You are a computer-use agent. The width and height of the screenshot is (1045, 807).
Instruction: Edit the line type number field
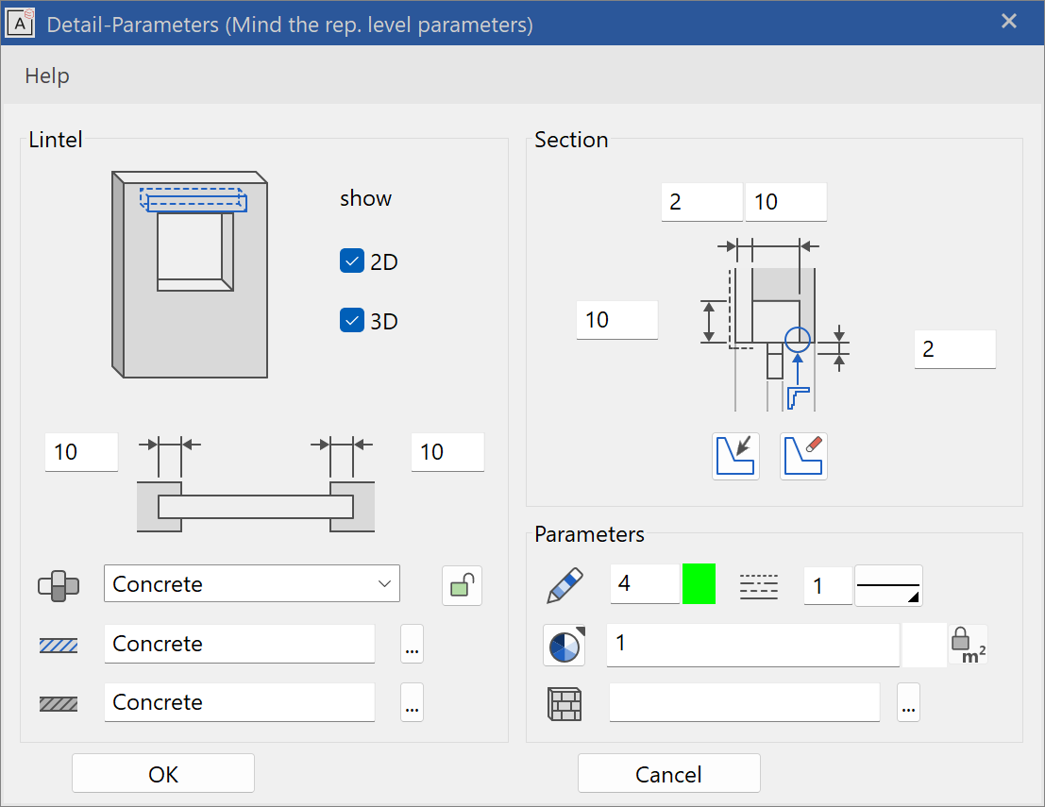[x=829, y=586]
